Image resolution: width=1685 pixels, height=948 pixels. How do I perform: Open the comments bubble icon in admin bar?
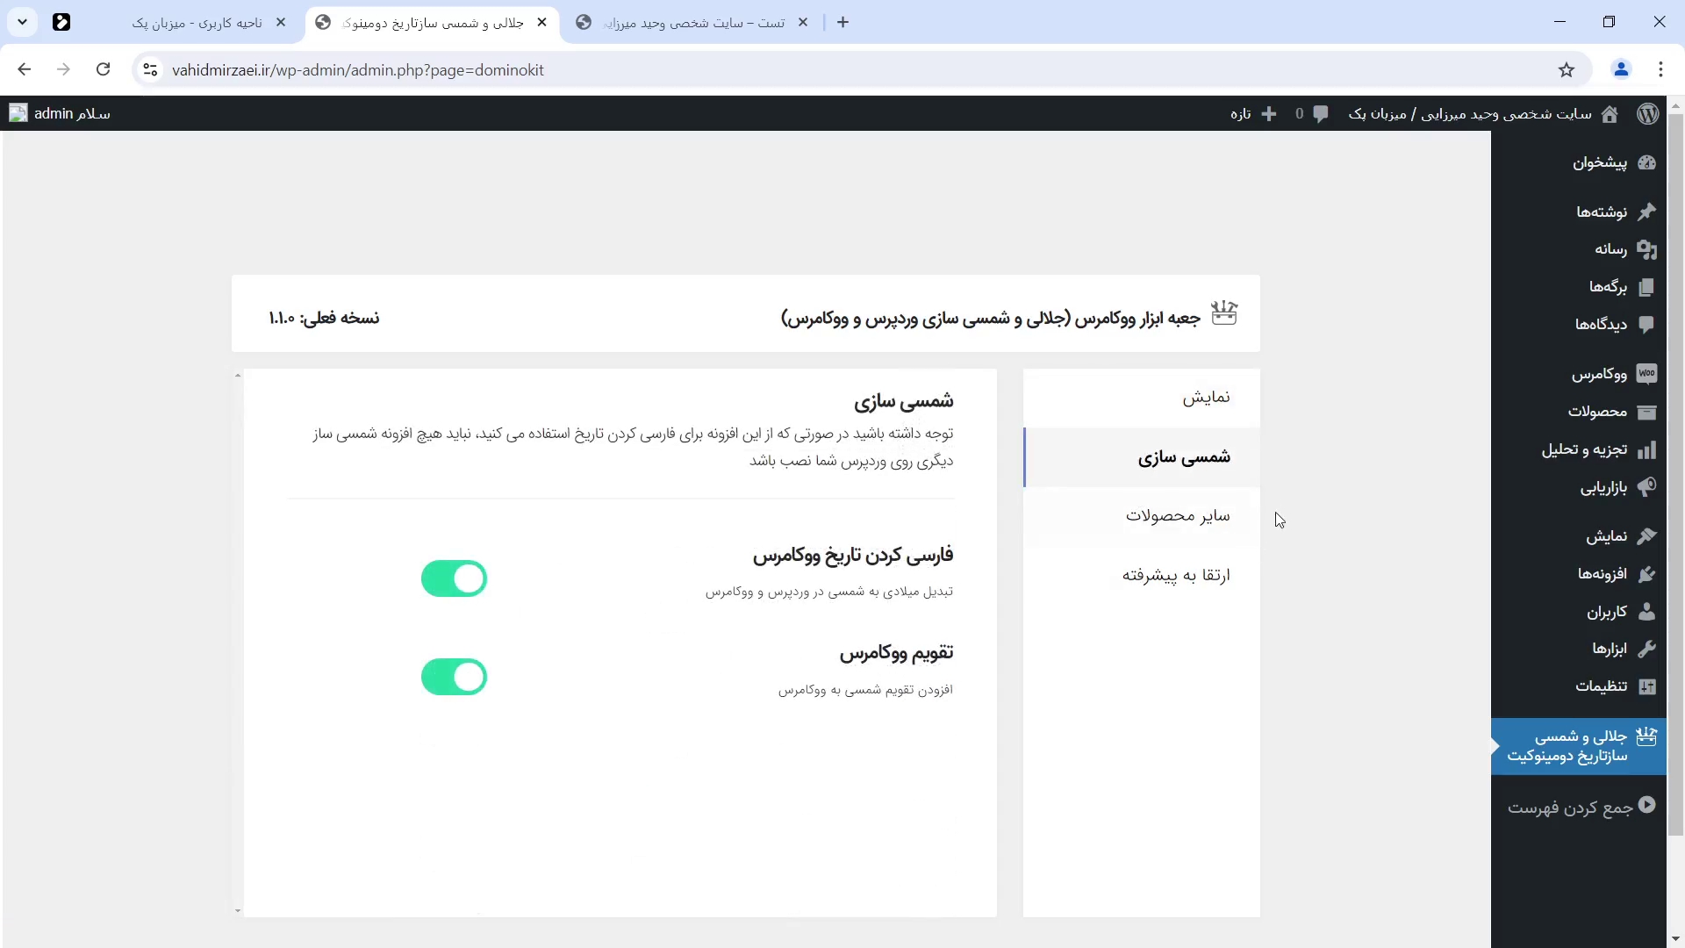1321,114
